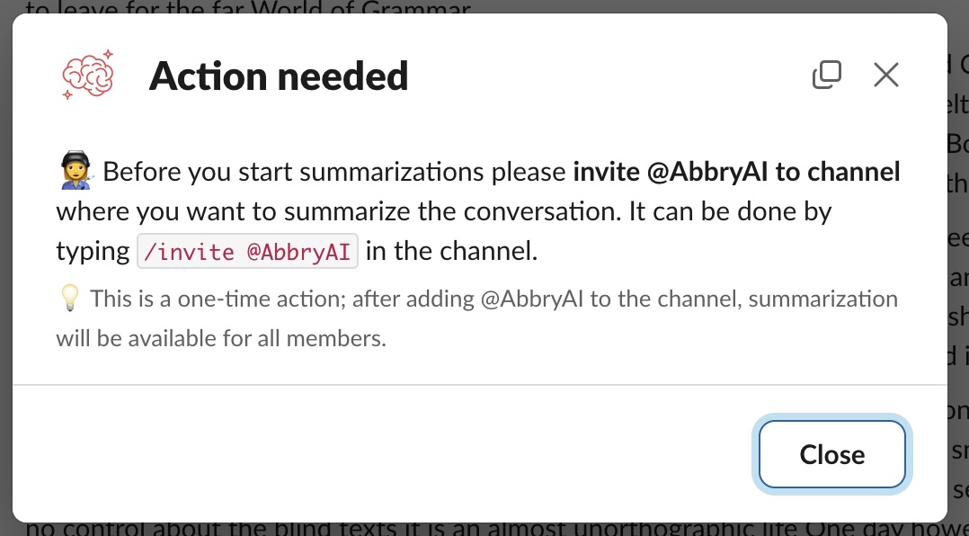969x536 pixels.
Task: Click the welder emoji before the message
Action: (x=76, y=171)
